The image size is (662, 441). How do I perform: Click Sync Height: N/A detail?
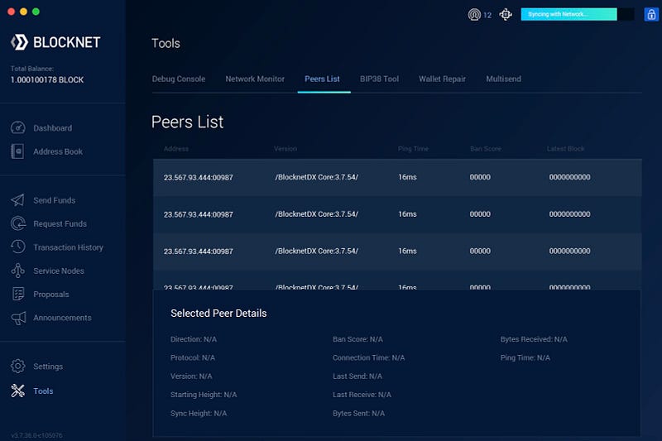click(x=199, y=414)
